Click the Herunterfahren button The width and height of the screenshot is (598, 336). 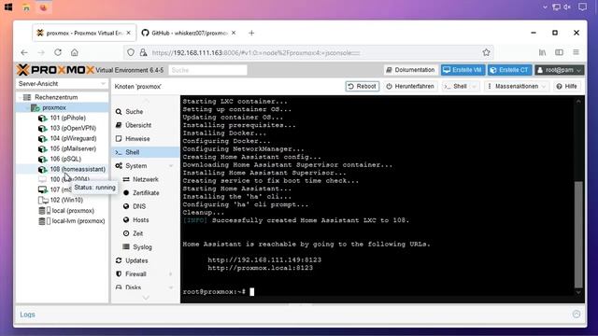(x=410, y=87)
